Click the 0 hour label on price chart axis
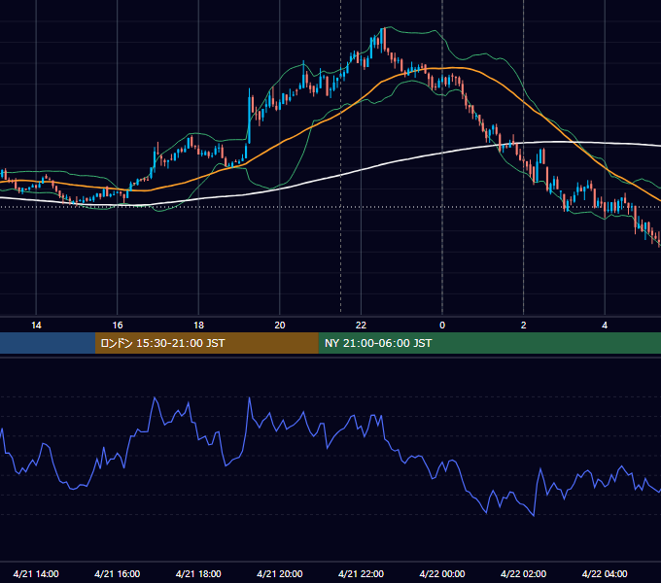661x583 pixels. 442,326
